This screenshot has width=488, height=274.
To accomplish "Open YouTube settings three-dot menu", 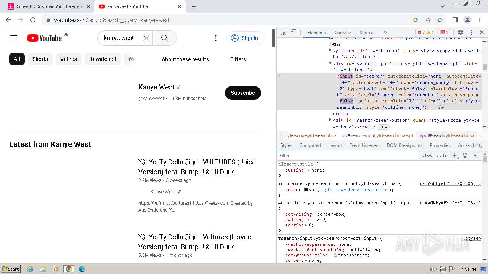I will coord(216,38).
